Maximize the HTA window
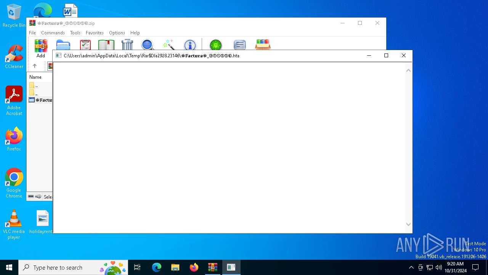The image size is (488, 275). point(386,55)
